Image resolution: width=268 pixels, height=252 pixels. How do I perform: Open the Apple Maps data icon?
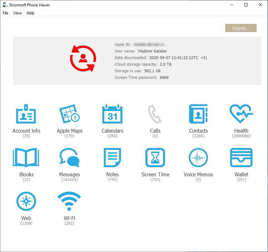[x=70, y=114]
